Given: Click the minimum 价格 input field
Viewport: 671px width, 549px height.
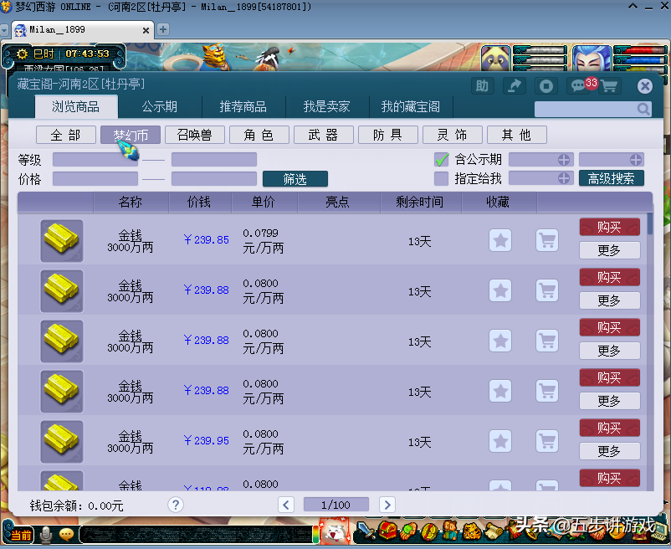Looking at the screenshot, I should [x=95, y=178].
